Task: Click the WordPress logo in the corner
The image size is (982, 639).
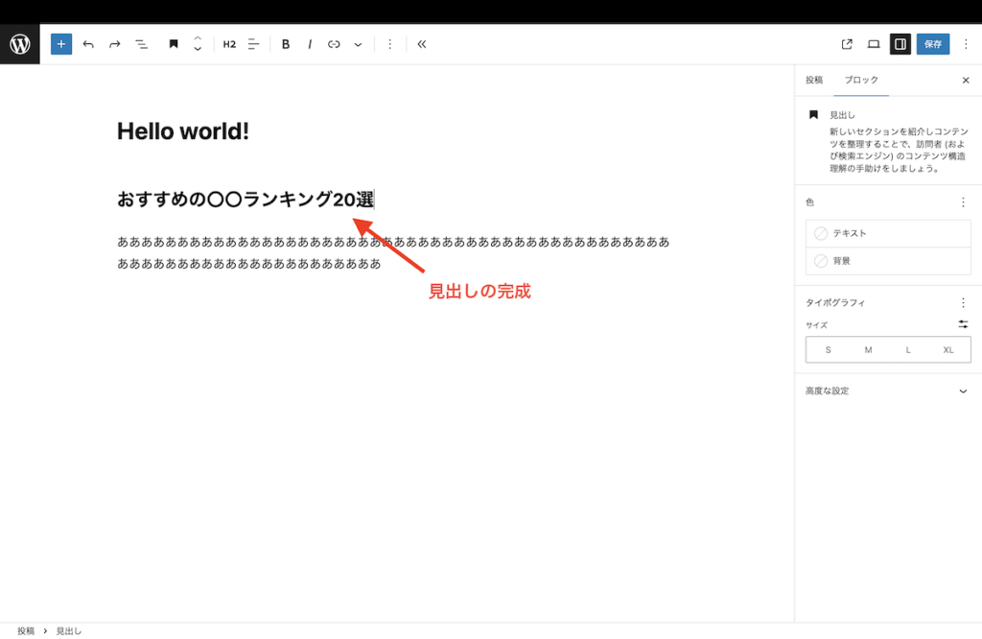Action: pyautogui.click(x=19, y=43)
